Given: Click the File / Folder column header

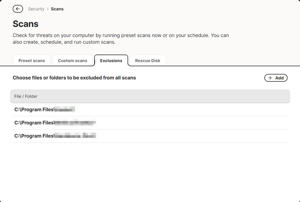Looking at the screenshot, I should [26, 97].
